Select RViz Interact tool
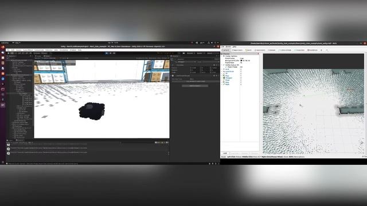The image size is (367, 206). (x=226, y=50)
